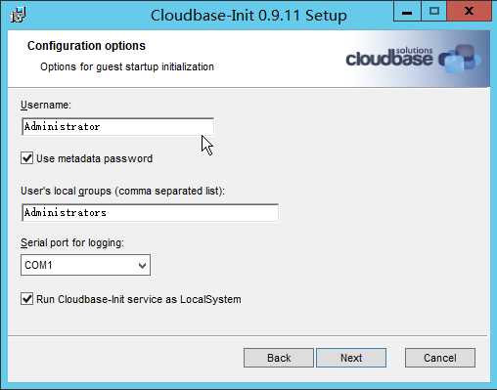The width and height of the screenshot is (497, 390).
Task: Click the "Serial port for logging:" label
Action: coord(72,243)
